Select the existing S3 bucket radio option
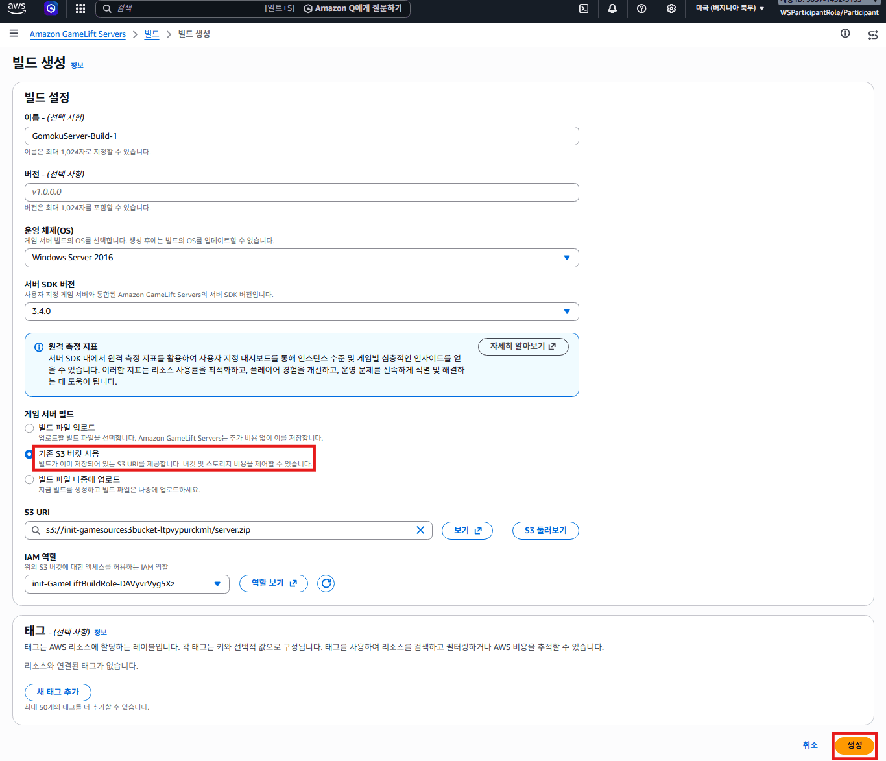 [x=29, y=454]
